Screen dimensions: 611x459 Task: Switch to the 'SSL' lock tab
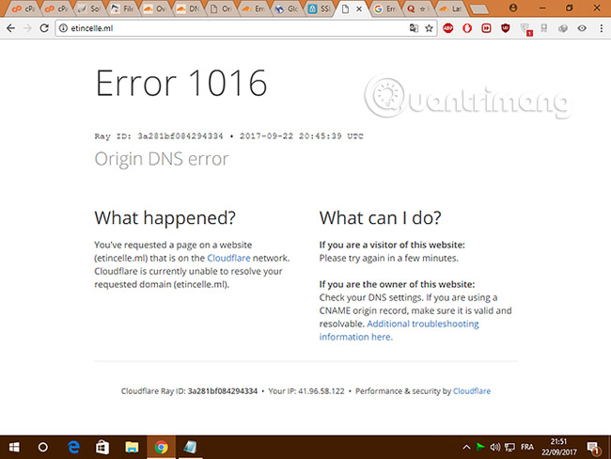[x=320, y=8]
